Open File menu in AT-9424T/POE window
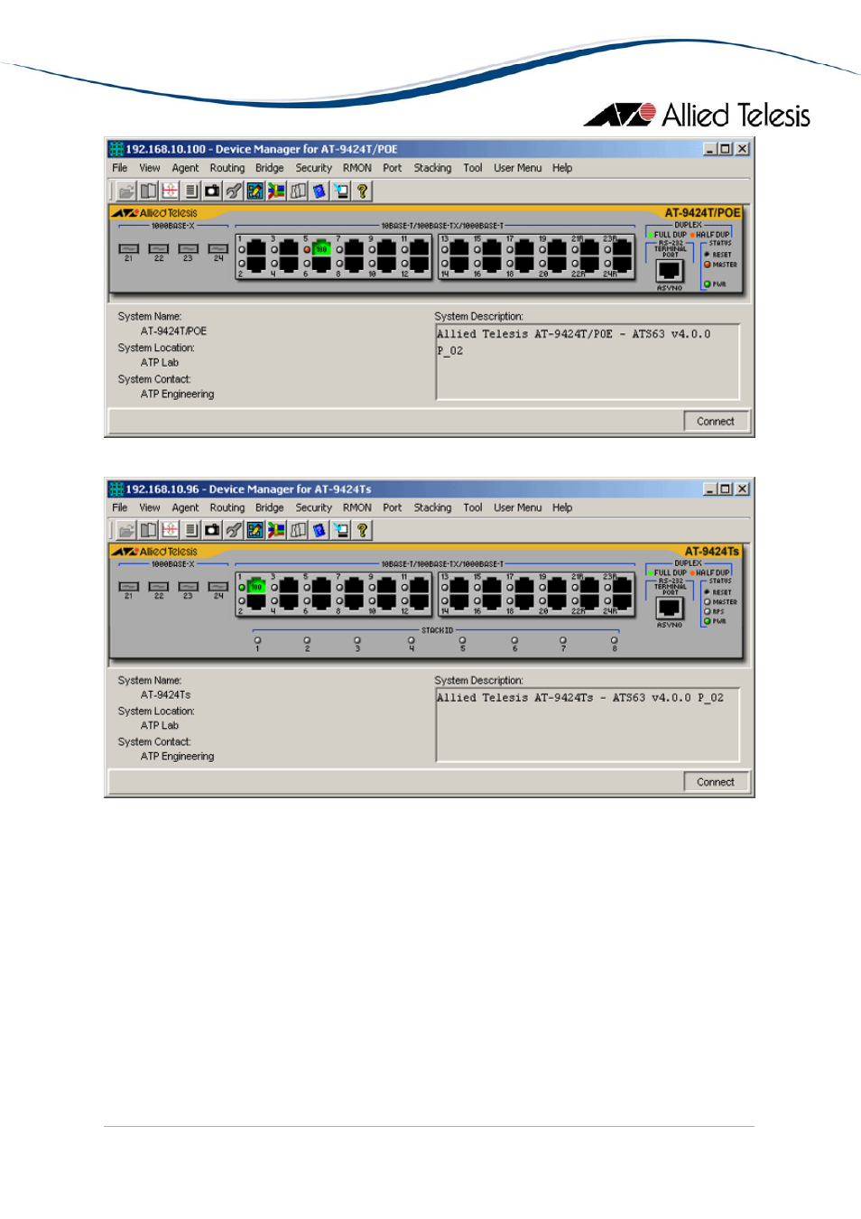 tap(120, 168)
